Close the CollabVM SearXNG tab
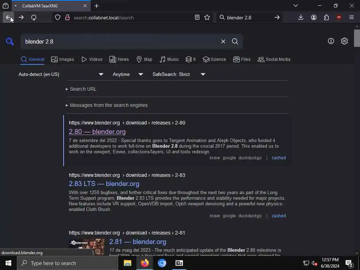360x270 pixels. point(85,6)
